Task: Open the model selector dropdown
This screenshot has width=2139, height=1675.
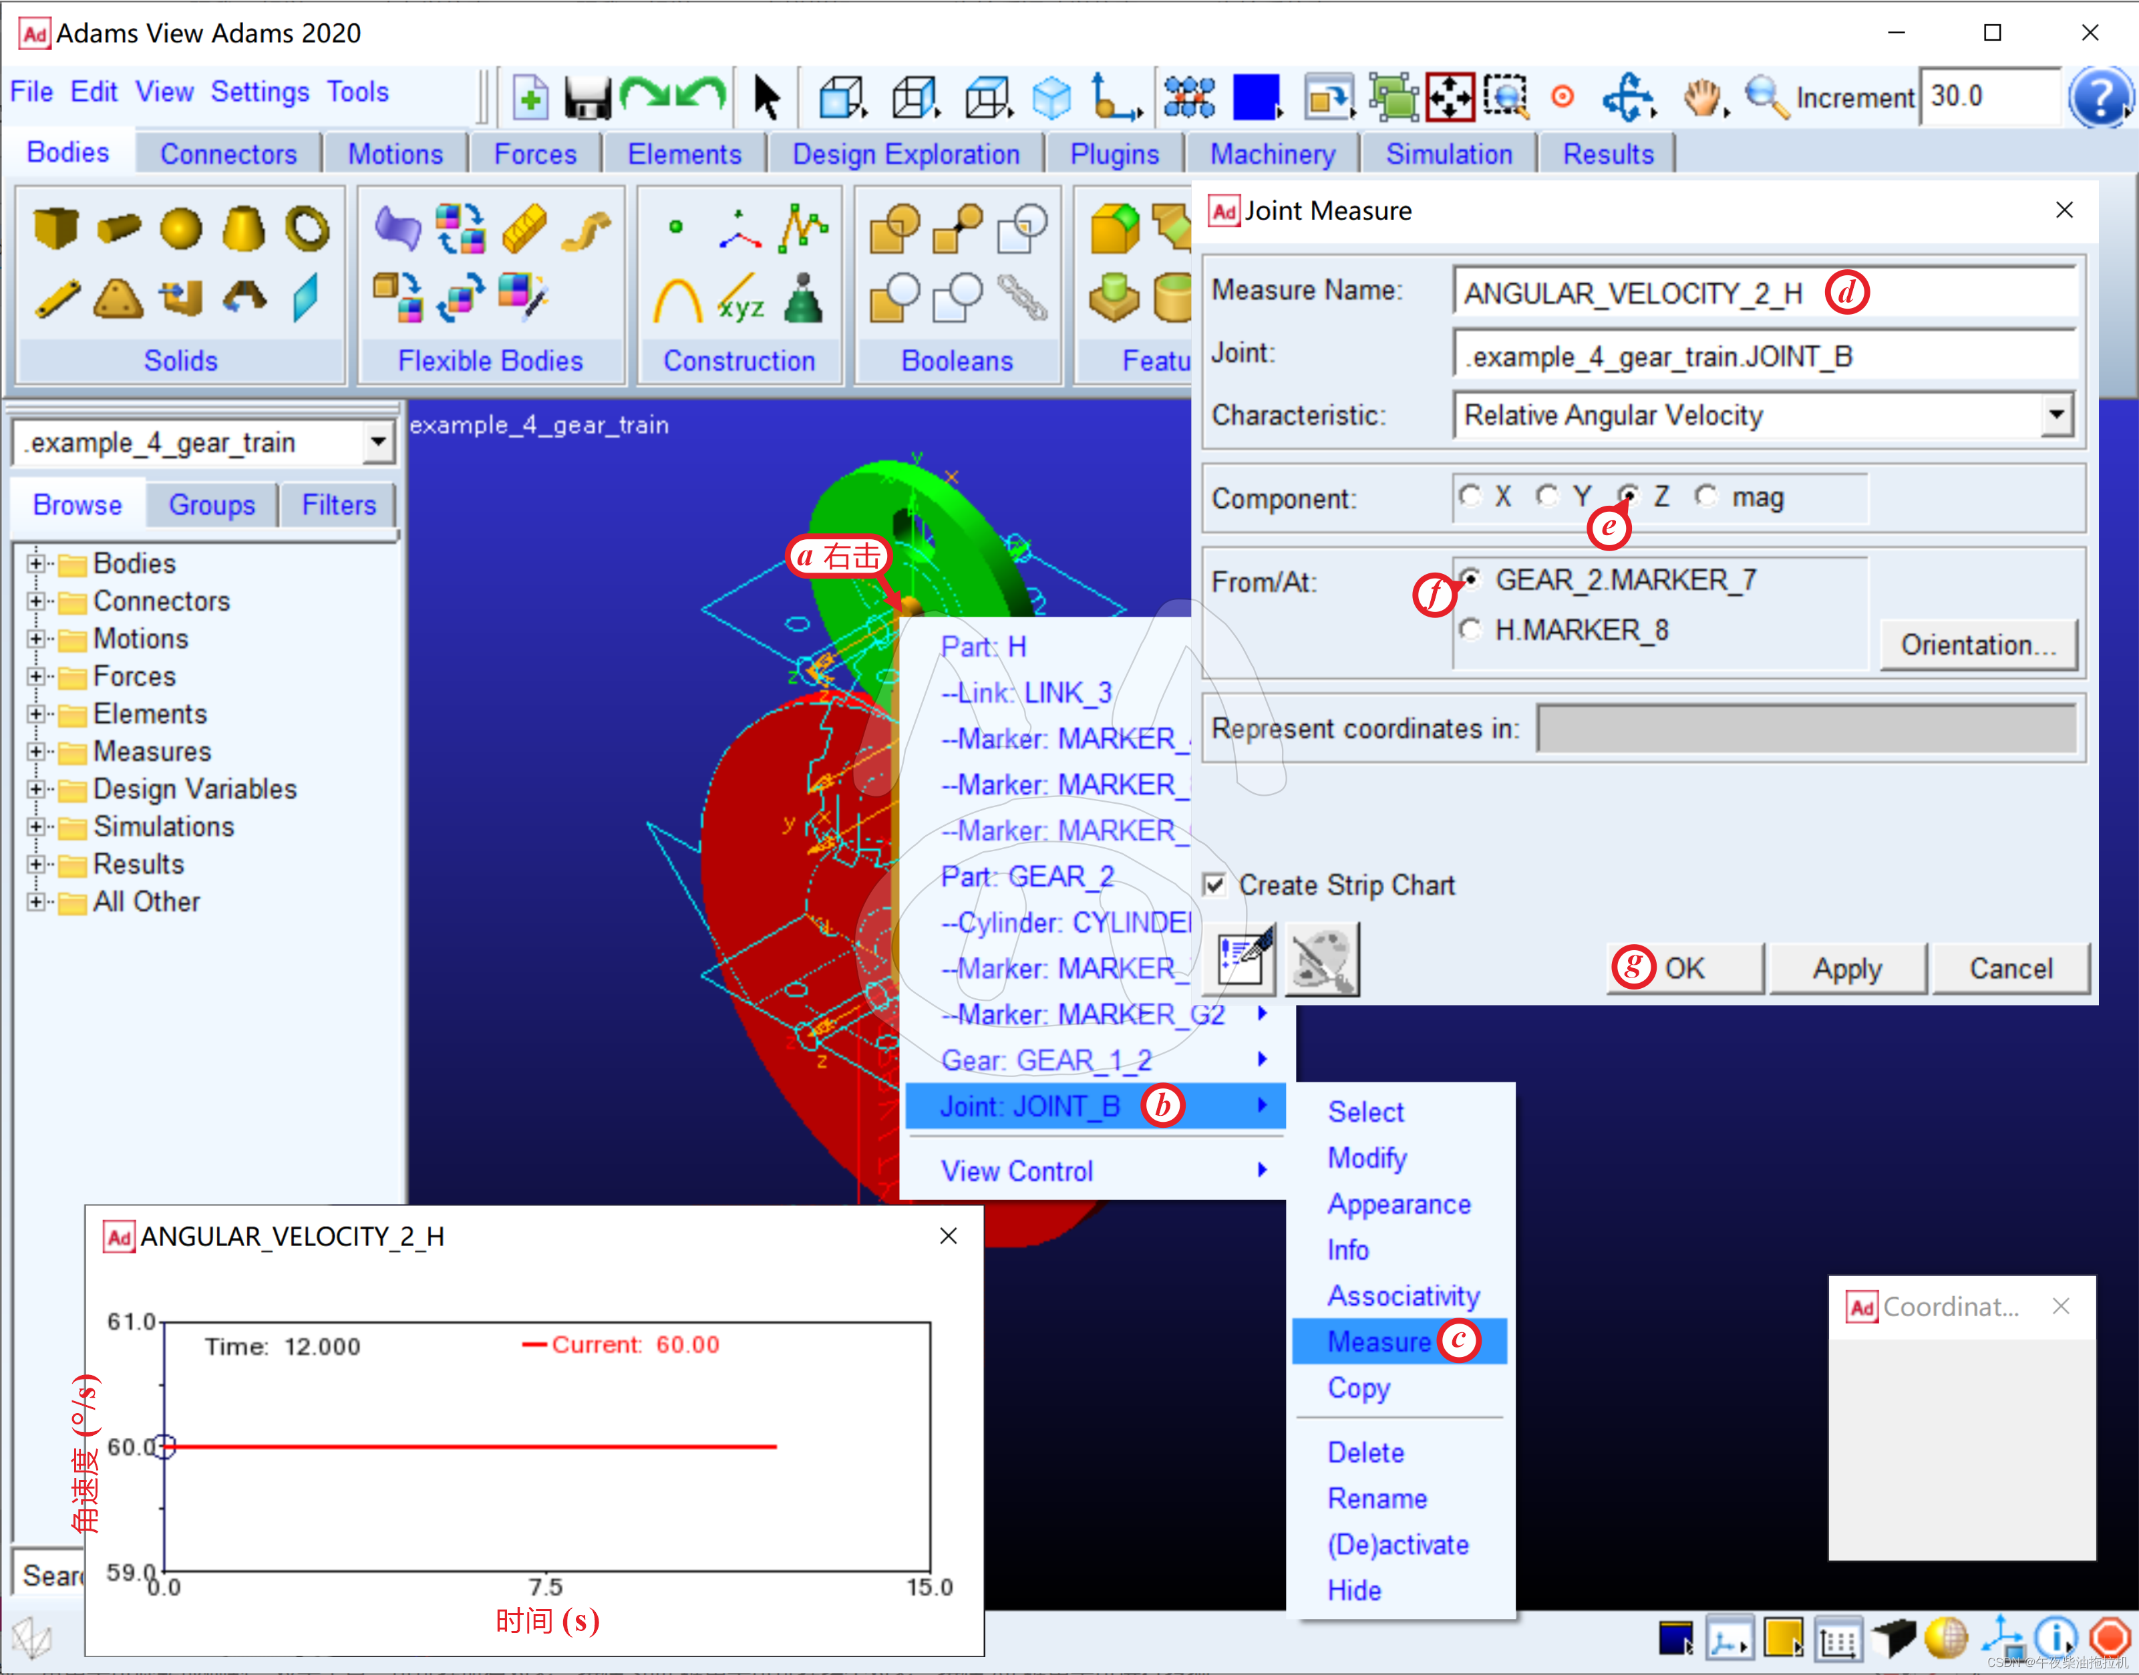Action: coord(377,442)
